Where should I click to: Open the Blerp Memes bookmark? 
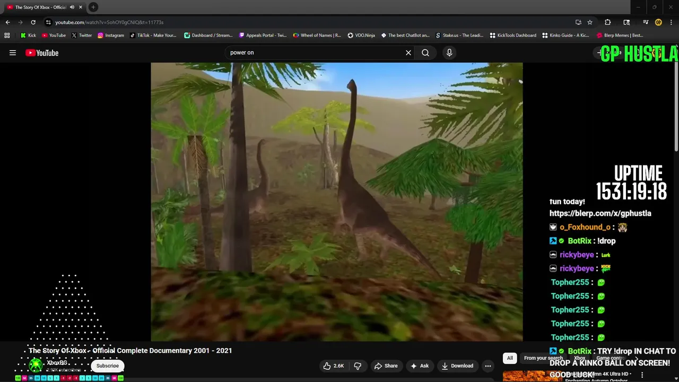coord(620,36)
